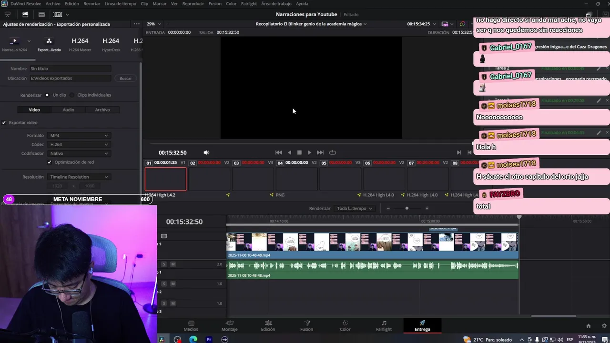Zoom out timeline with minus button
This screenshot has height=343, width=610.
click(x=388, y=208)
